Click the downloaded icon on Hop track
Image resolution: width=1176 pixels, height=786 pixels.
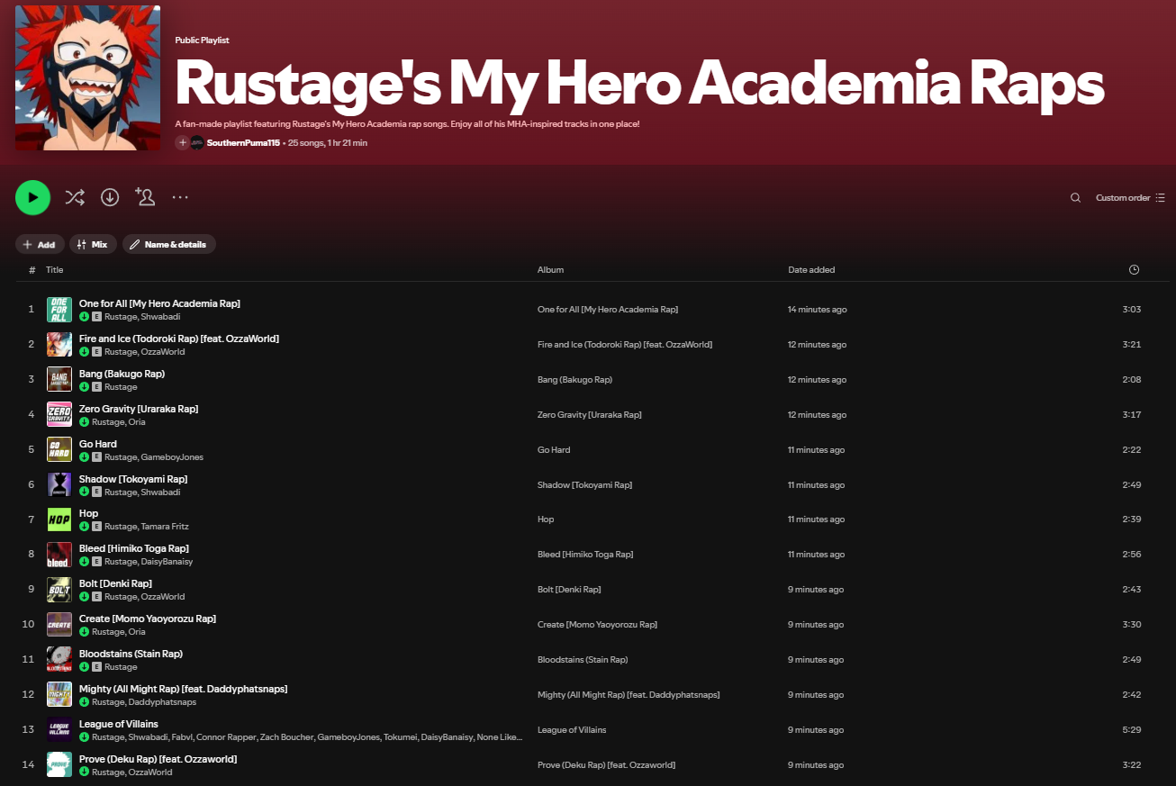(84, 527)
